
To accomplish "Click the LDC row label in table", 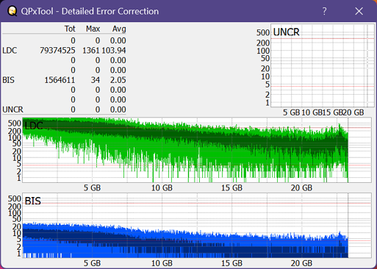I will click(10, 51).
